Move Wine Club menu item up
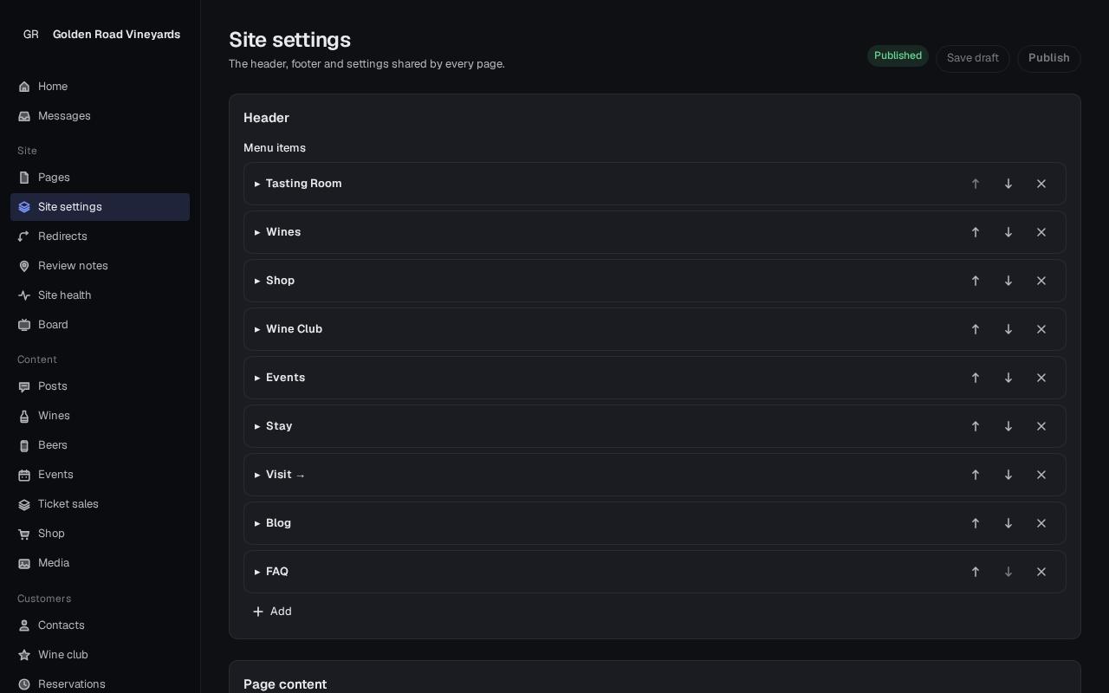This screenshot has width=1109, height=693. pos(976,329)
